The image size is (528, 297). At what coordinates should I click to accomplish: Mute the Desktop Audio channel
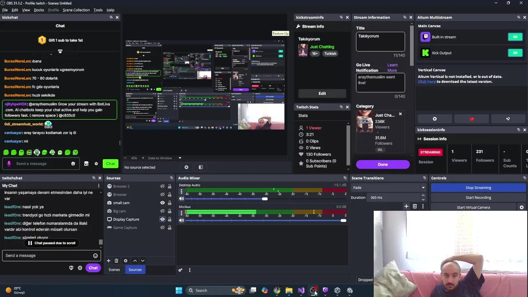click(x=181, y=199)
